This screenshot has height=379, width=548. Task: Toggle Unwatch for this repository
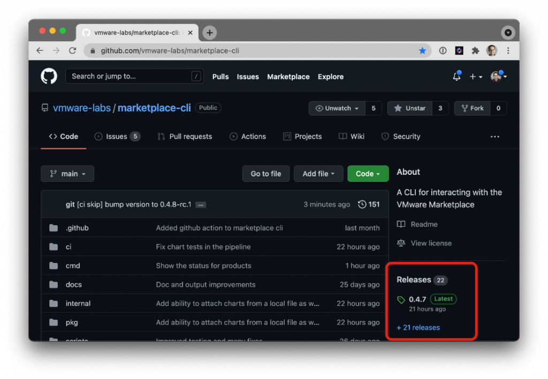click(337, 108)
